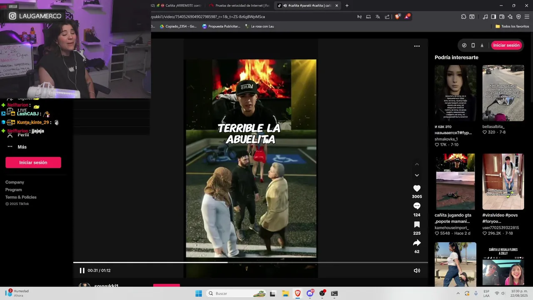This screenshot has height=300, width=533.
Task: Switch to Cañita ARREM3TE browser tab
Action: click(180, 5)
